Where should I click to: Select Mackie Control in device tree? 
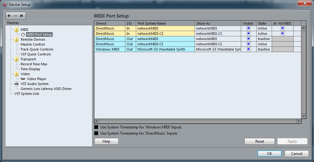(32, 44)
